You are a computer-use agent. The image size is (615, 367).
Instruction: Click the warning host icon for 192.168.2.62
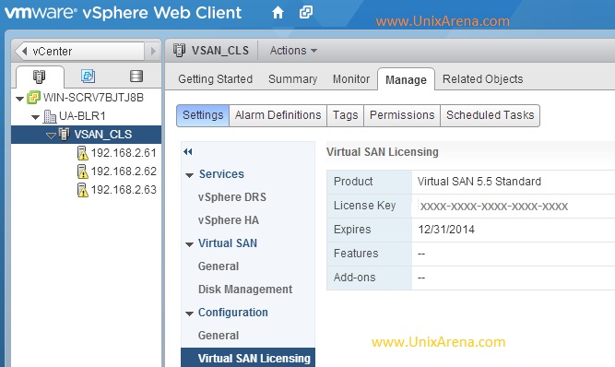82,172
